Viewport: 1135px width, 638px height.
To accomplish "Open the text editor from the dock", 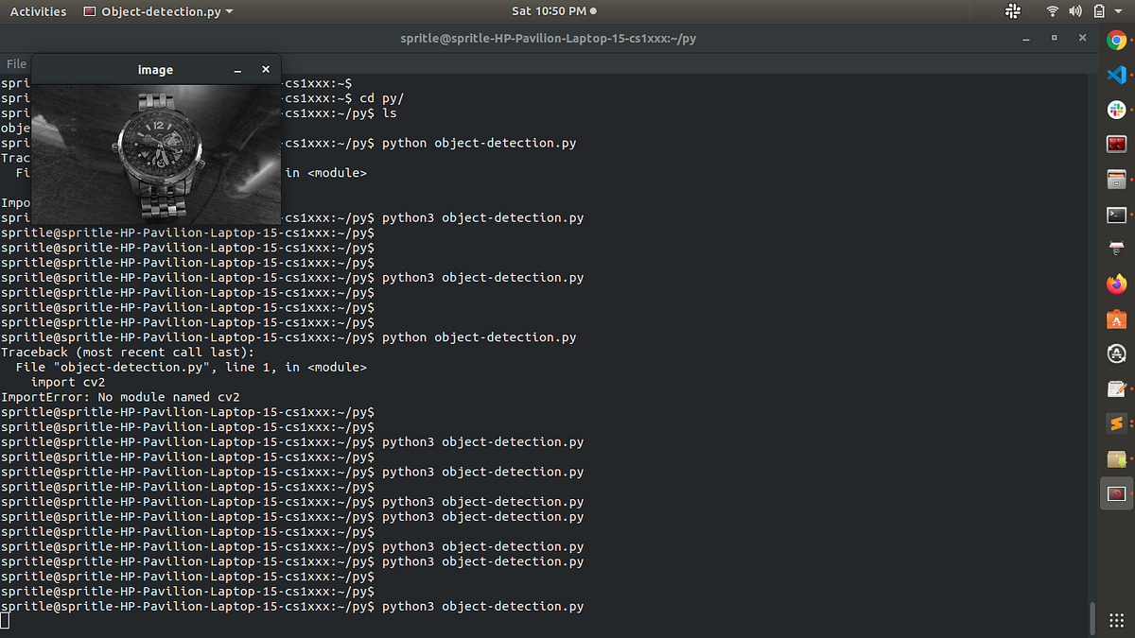I will pos(1117,388).
